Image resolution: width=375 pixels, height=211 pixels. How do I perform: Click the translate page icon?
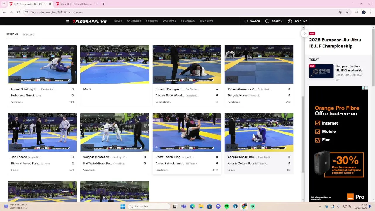340,12
